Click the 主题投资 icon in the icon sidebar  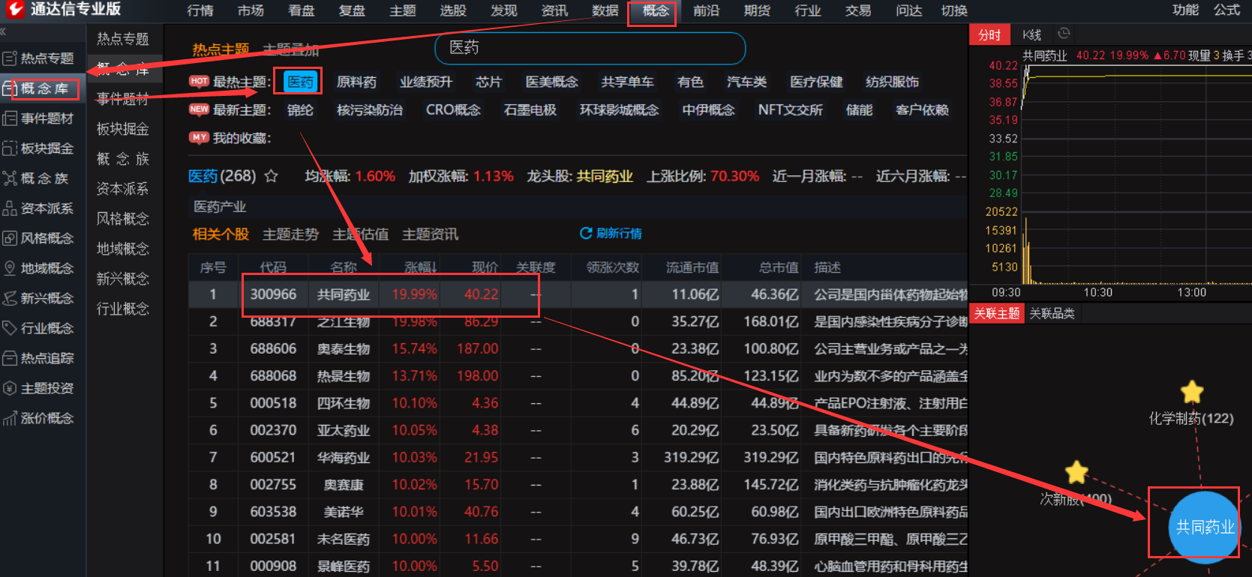[10, 388]
